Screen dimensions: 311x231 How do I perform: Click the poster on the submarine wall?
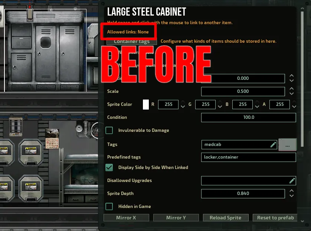pos(52,138)
